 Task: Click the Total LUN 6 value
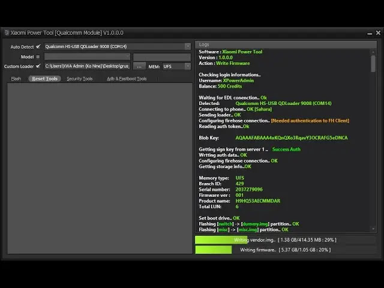click(x=237, y=206)
